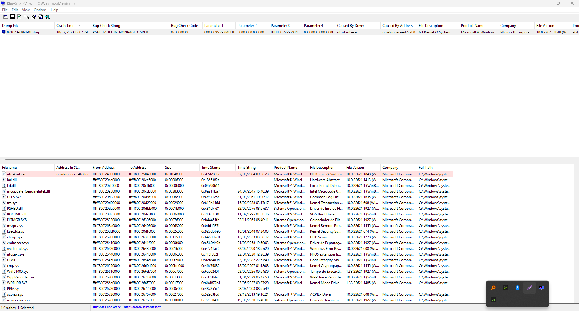This screenshot has width=579, height=311.
Task: Sort by Bug Check Code column header
Action: pyautogui.click(x=186, y=26)
